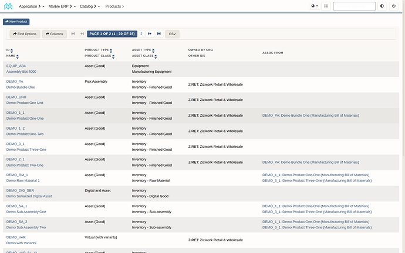Open product EQUIP_AB4 link
This screenshot has width=405, height=253.
coord(16,66)
